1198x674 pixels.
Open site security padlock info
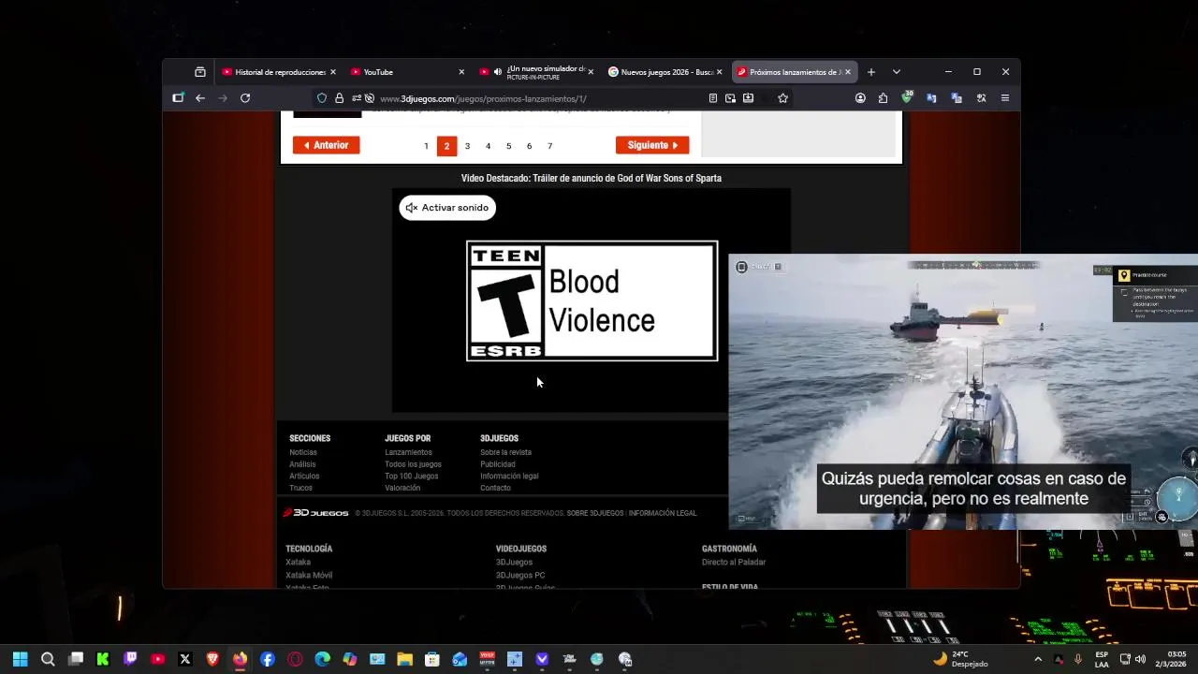click(x=339, y=98)
